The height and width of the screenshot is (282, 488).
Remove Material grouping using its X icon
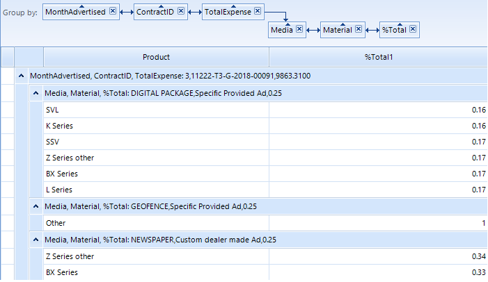pyautogui.click(x=359, y=29)
